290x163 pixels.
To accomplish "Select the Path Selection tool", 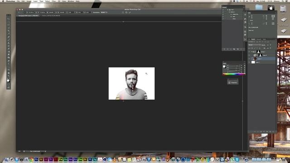I will [9, 67].
